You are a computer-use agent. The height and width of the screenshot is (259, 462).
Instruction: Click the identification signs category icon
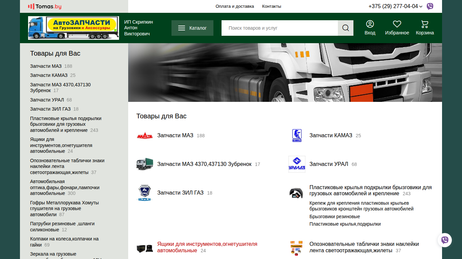(296, 248)
